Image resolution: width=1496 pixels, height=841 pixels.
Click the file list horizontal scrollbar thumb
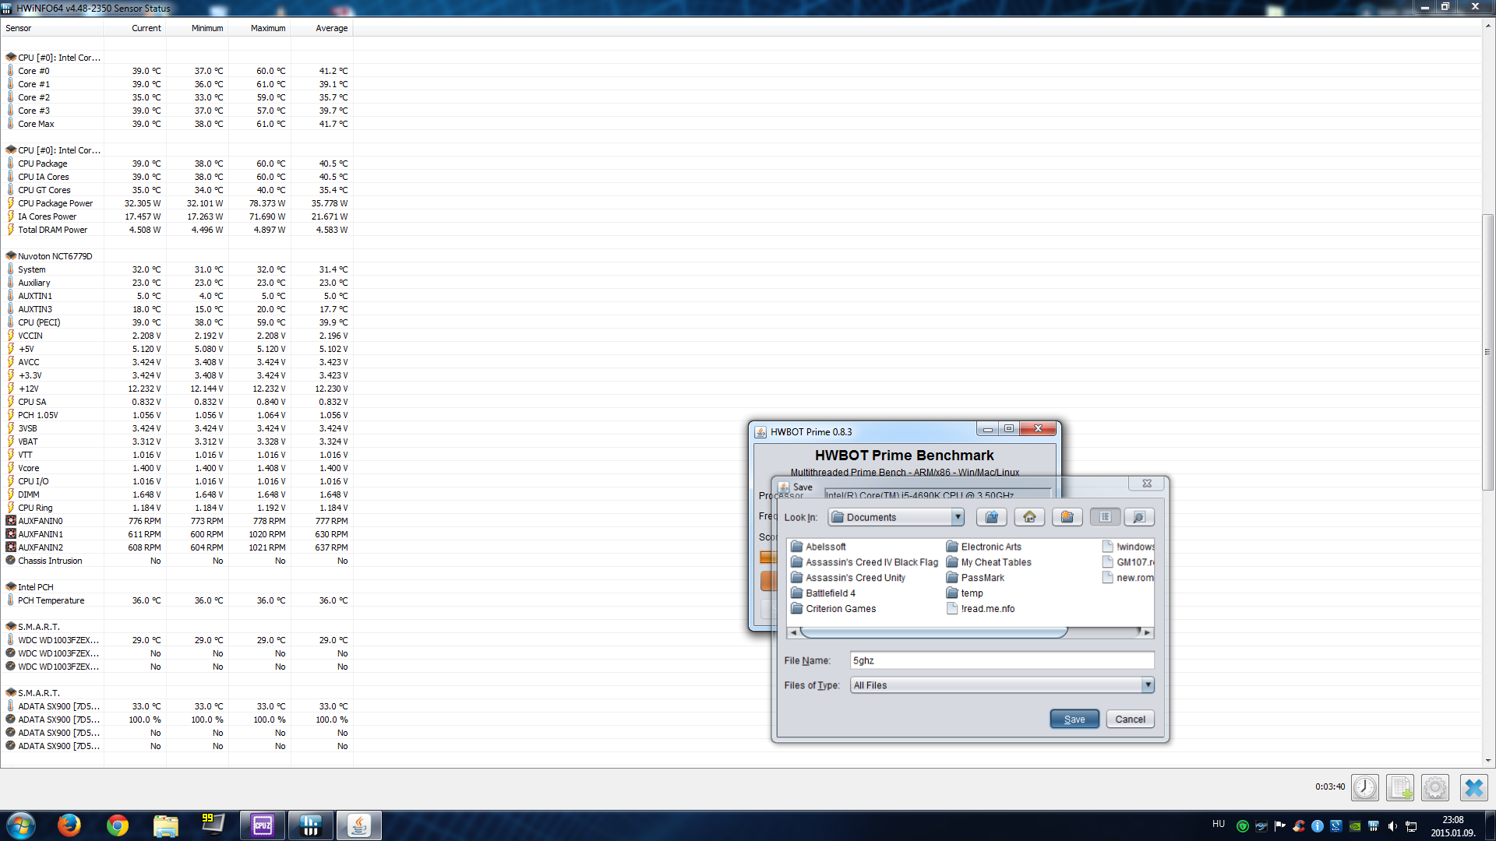[x=933, y=632]
